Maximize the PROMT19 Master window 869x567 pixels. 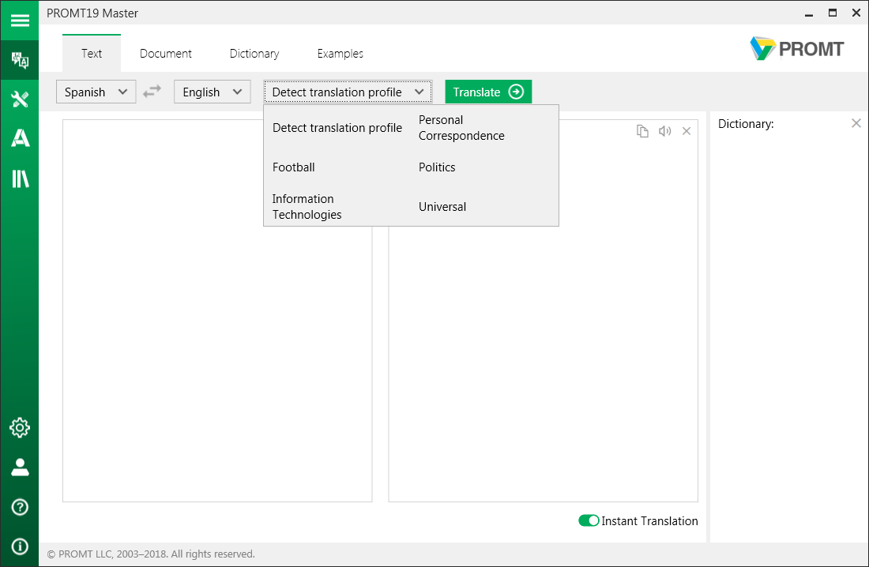(x=833, y=13)
